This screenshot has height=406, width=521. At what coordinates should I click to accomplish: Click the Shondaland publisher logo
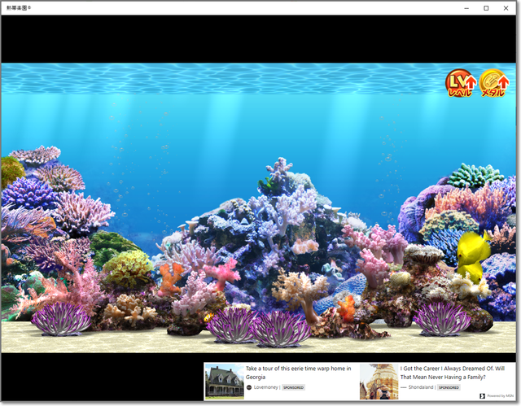405,387
